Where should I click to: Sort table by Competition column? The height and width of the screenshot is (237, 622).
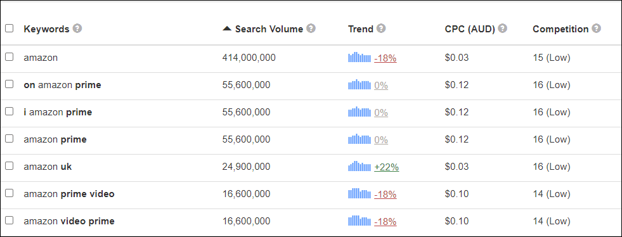[560, 29]
